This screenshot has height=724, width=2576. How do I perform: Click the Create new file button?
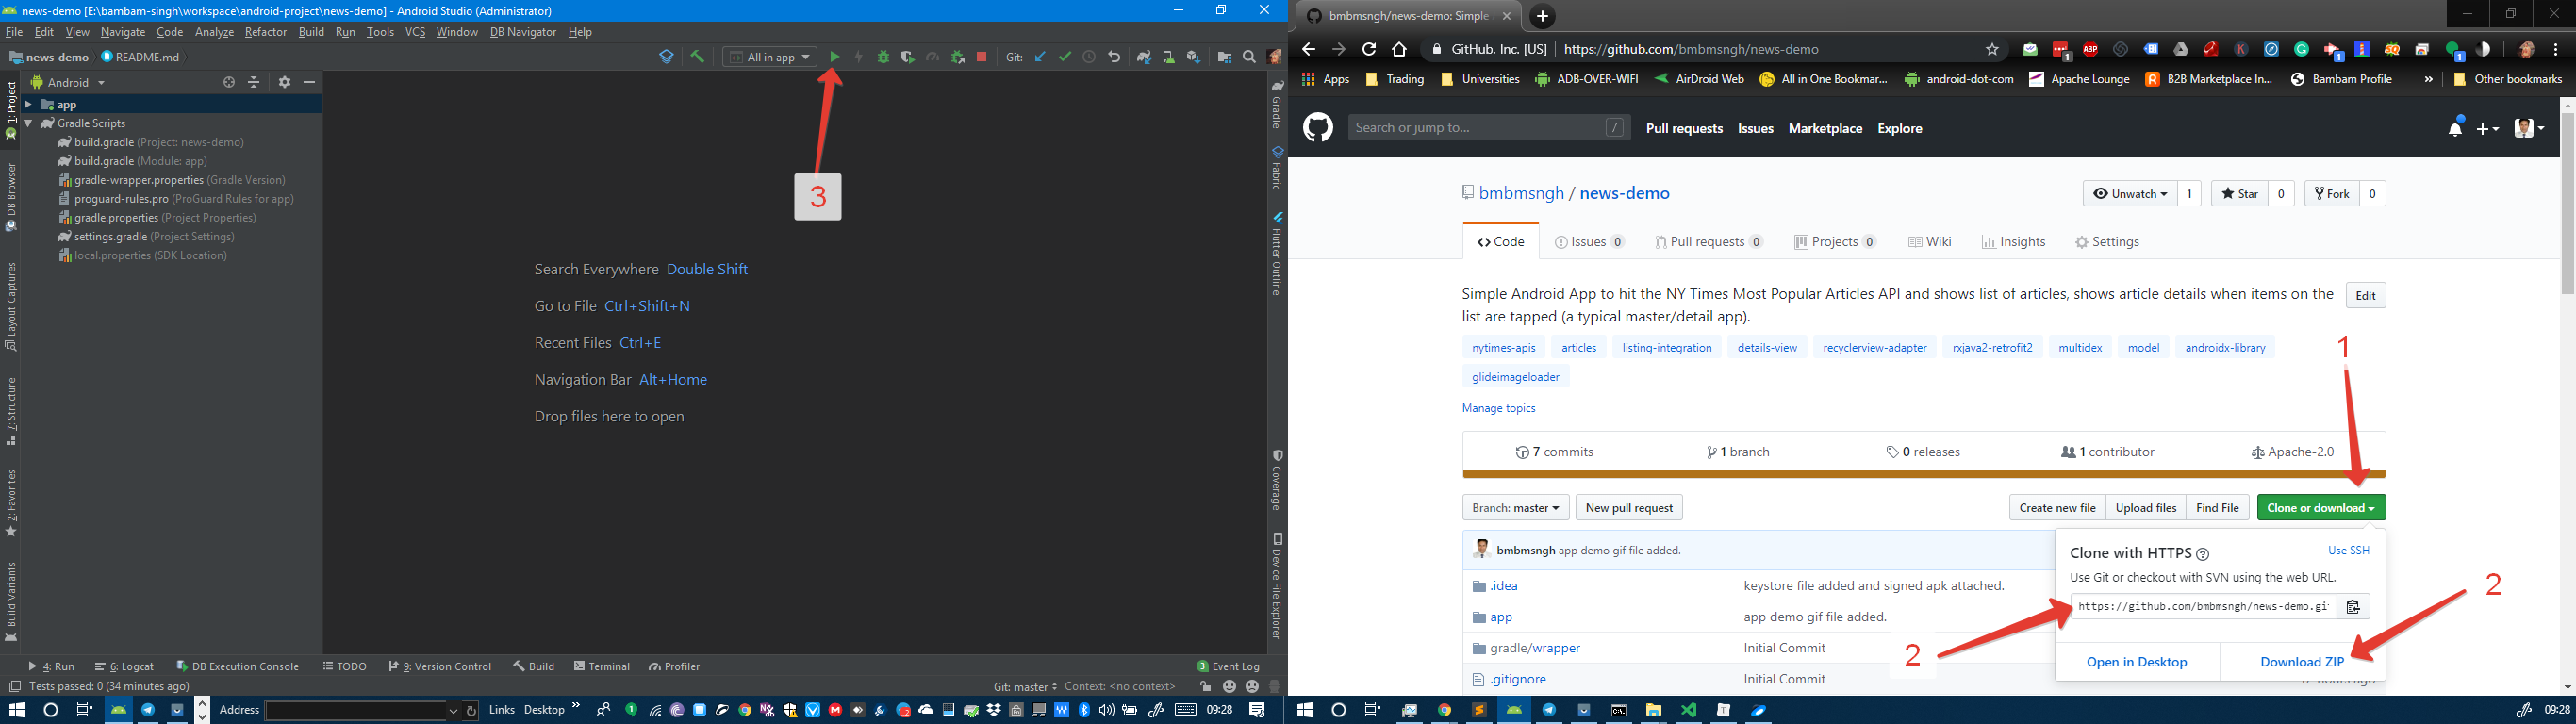(2057, 508)
